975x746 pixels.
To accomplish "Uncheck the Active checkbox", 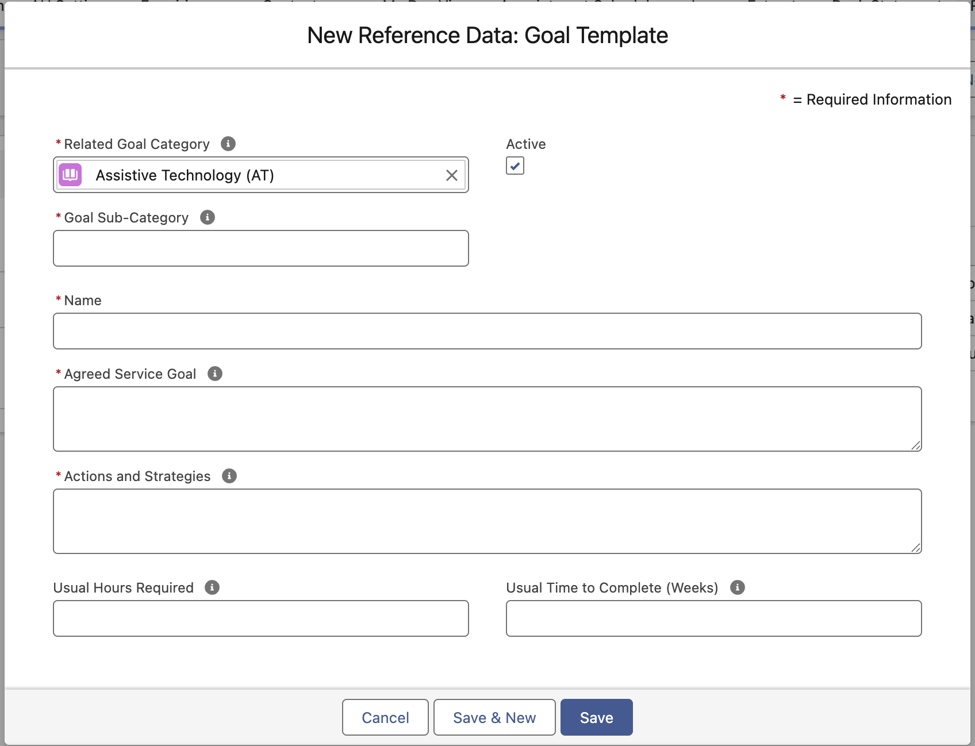I will click(515, 166).
